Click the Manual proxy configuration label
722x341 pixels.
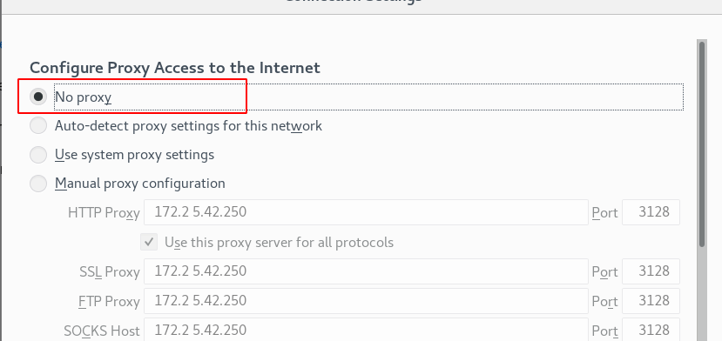coord(140,184)
